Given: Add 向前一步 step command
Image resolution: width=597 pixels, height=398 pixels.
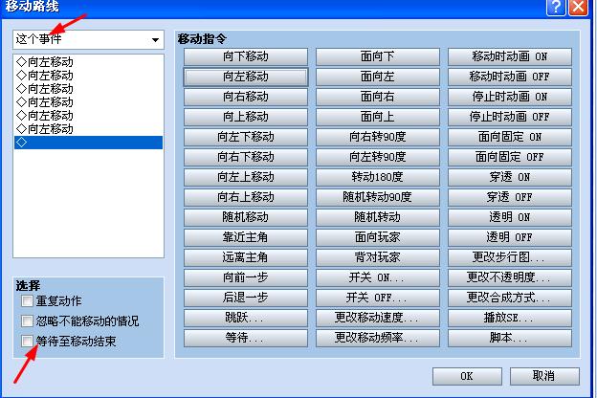Looking at the screenshot, I should (x=246, y=277).
